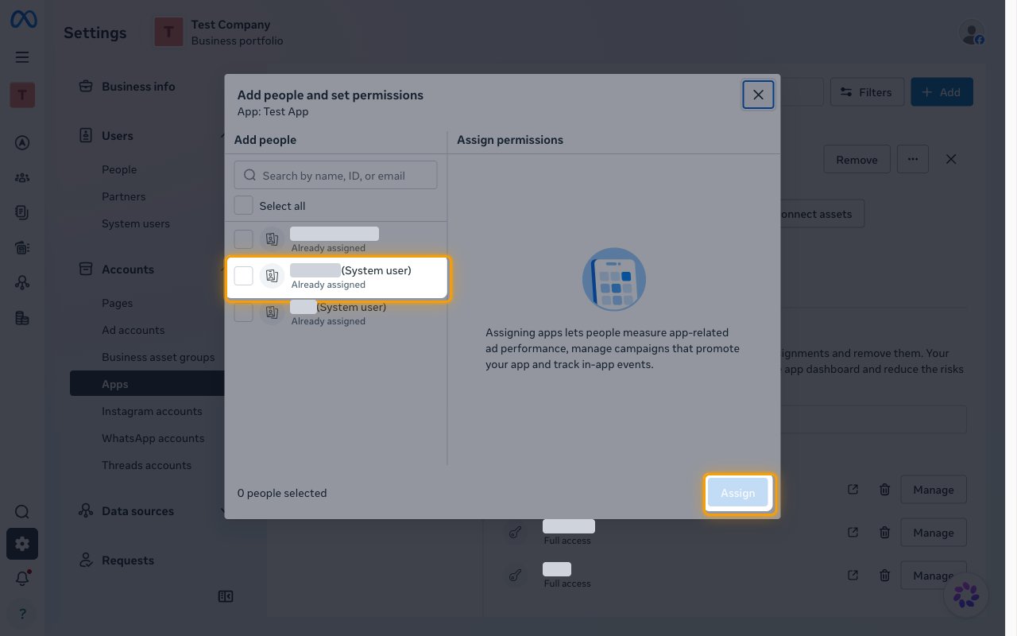Open Business info settings

tap(139, 87)
